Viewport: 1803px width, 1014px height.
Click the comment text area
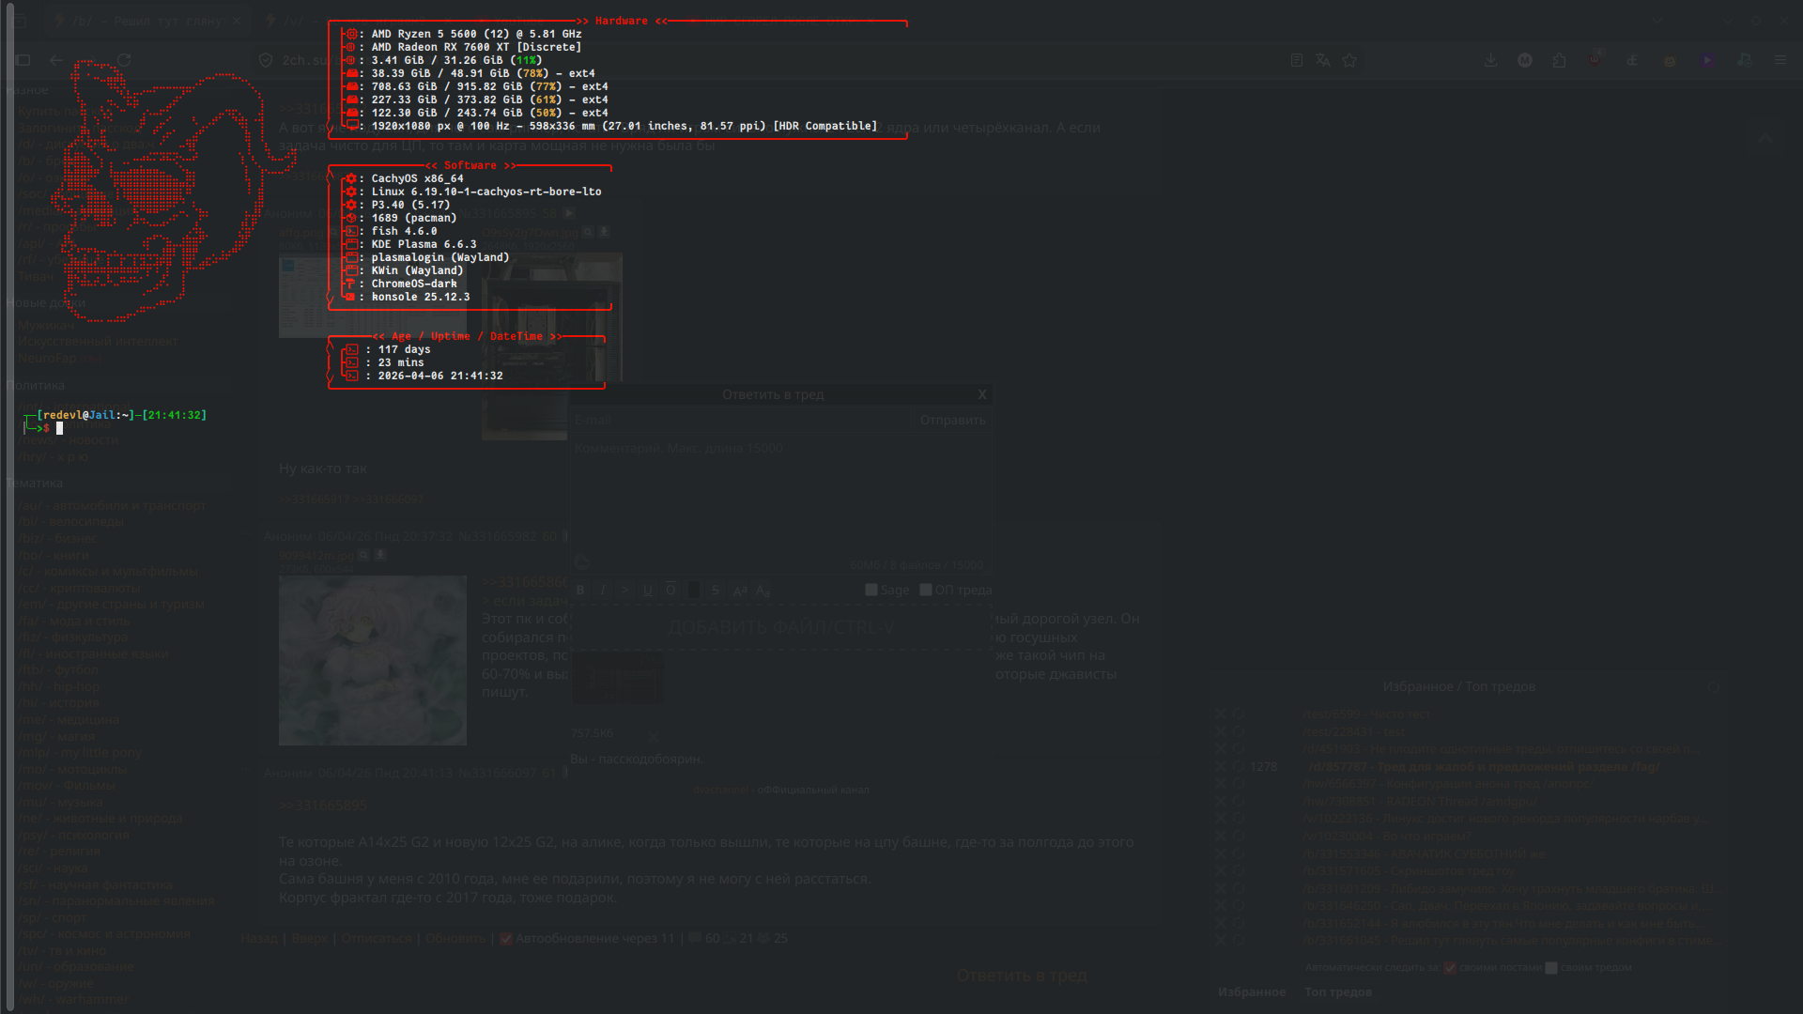(x=779, y=498)
